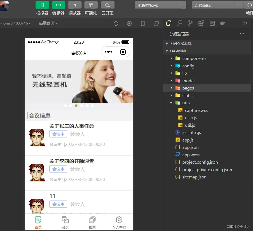Open the 资源管理器 more options menu
This screenshot has height=231, width=253.
tap(242, 34)
